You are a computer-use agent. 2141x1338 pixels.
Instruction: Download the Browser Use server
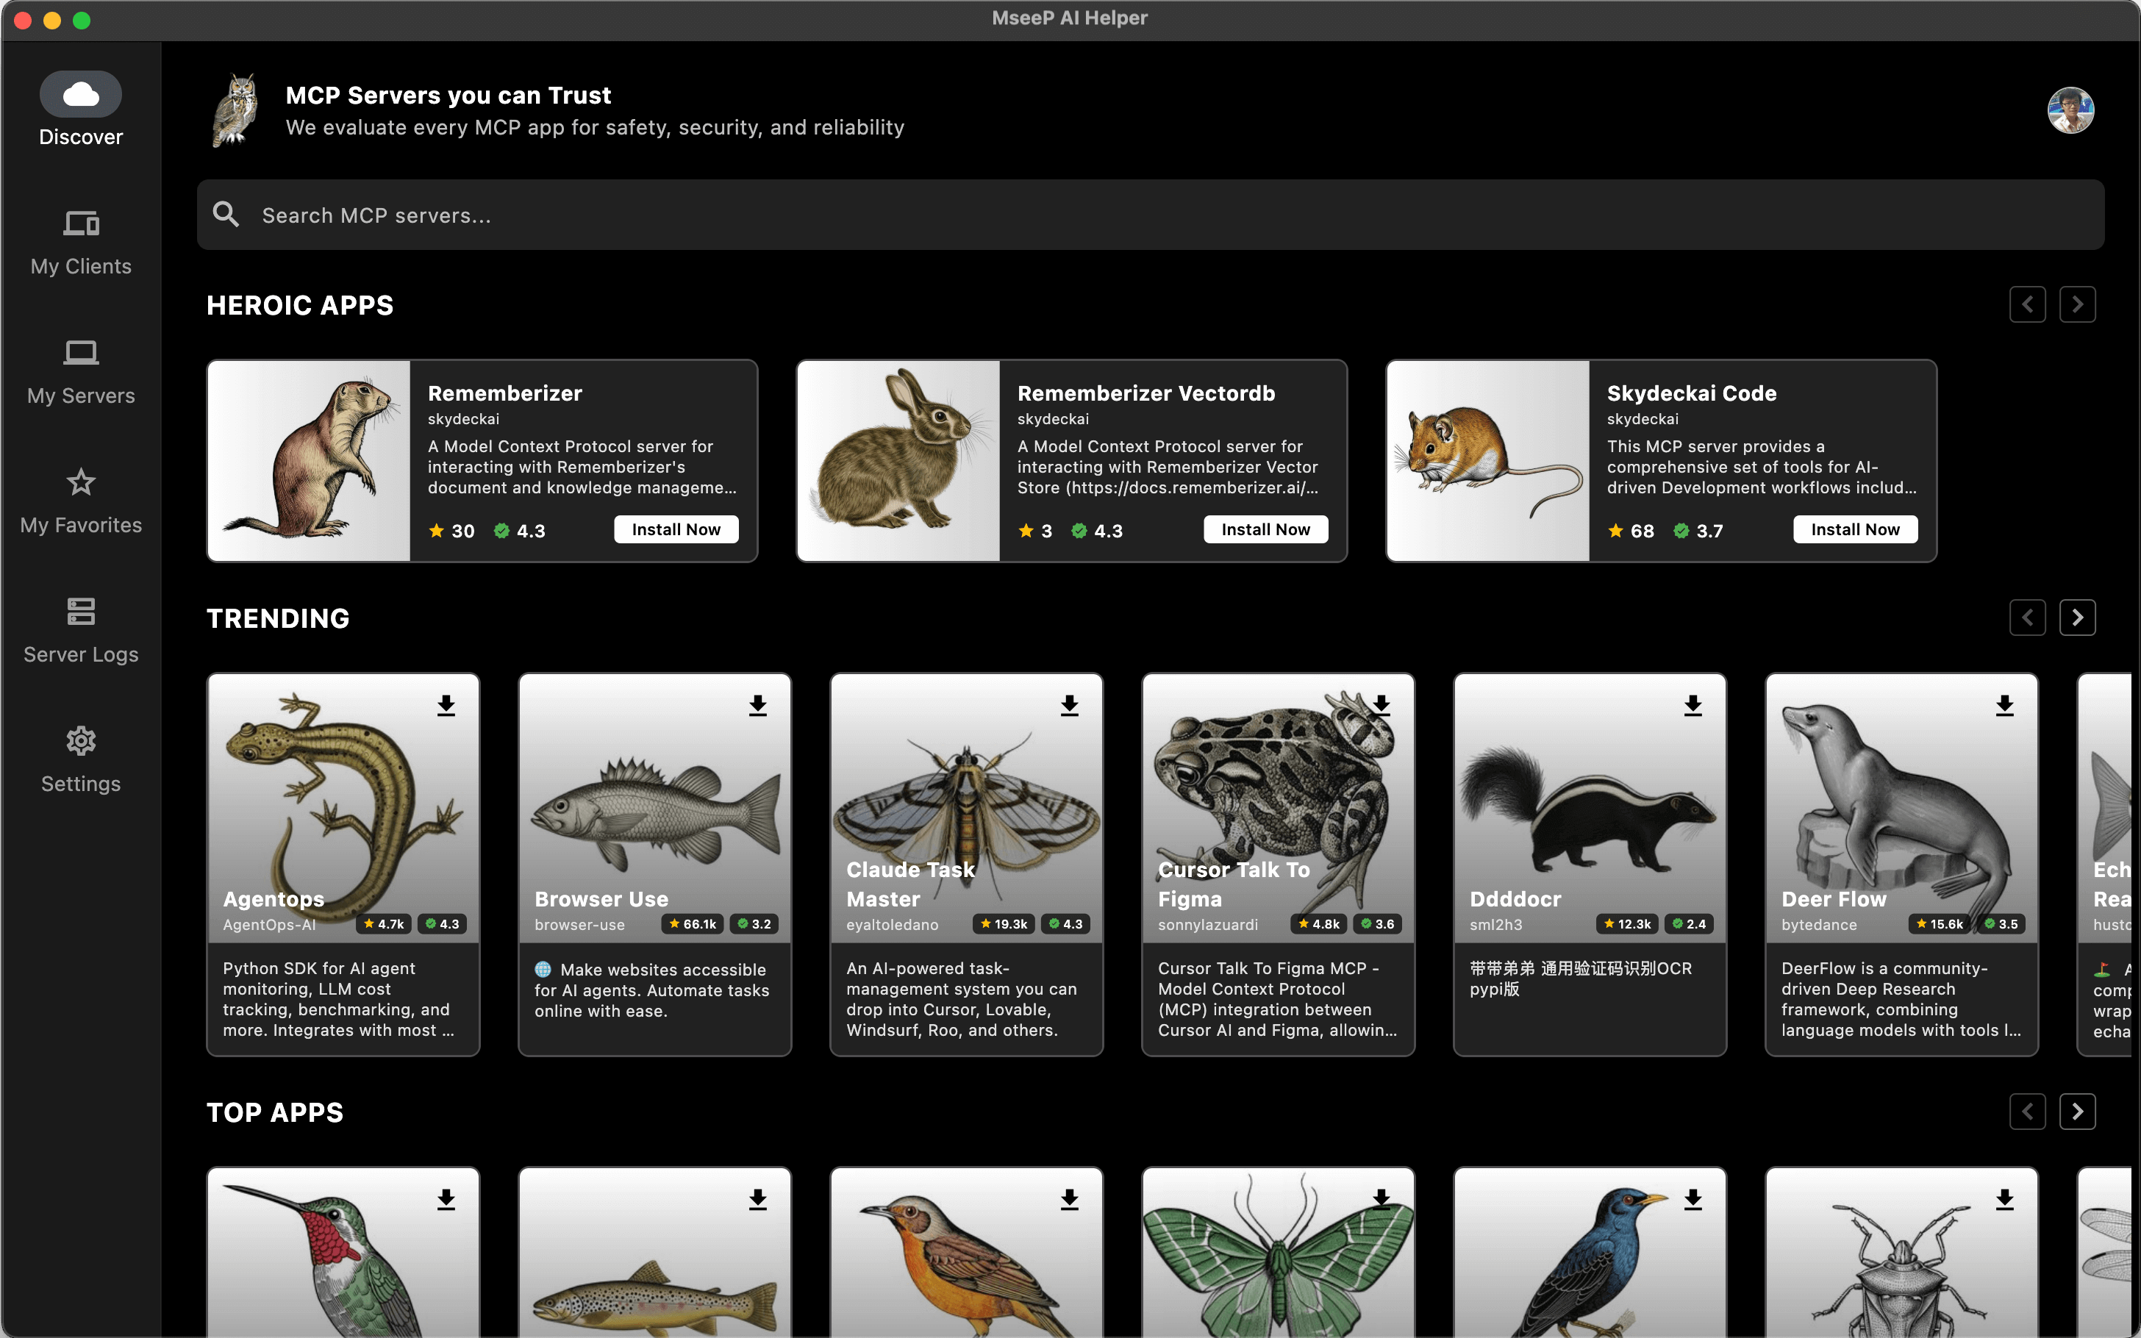(x=757, y=705)
